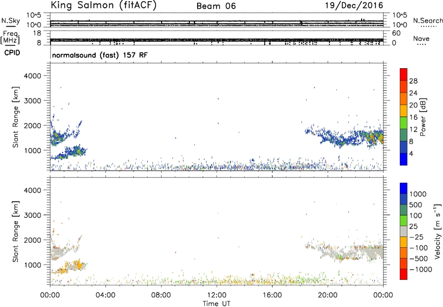Screen dimensions: 443x307
Task: Click the 'Time UT' axis label
Action: click(x=217, y=304)
